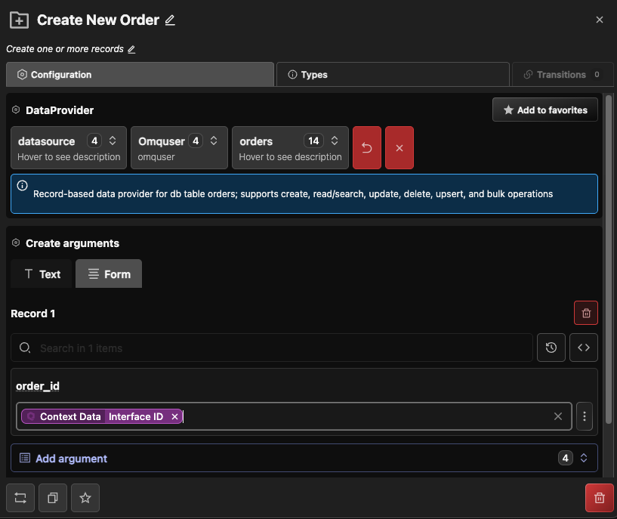Open the three-dot menu for order_id

click(585, 416)
